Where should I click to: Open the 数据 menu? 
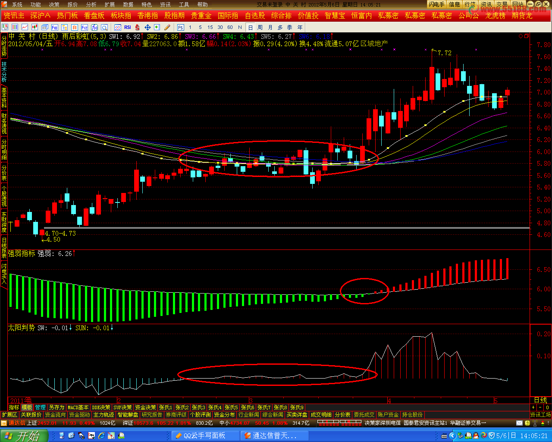pos(128,5)
